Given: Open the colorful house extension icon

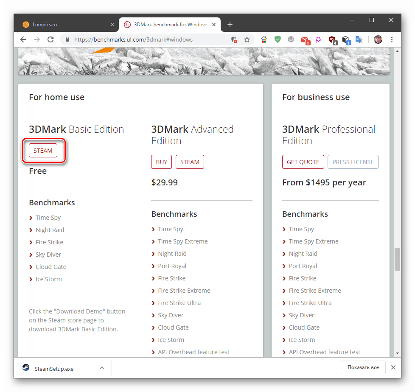Looking at the screenshot, I should (264, 40).
